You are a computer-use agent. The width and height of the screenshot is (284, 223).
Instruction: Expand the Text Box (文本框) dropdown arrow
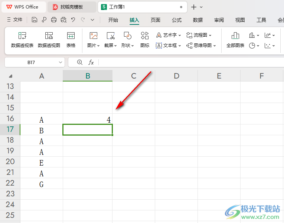tap(179, 46)
